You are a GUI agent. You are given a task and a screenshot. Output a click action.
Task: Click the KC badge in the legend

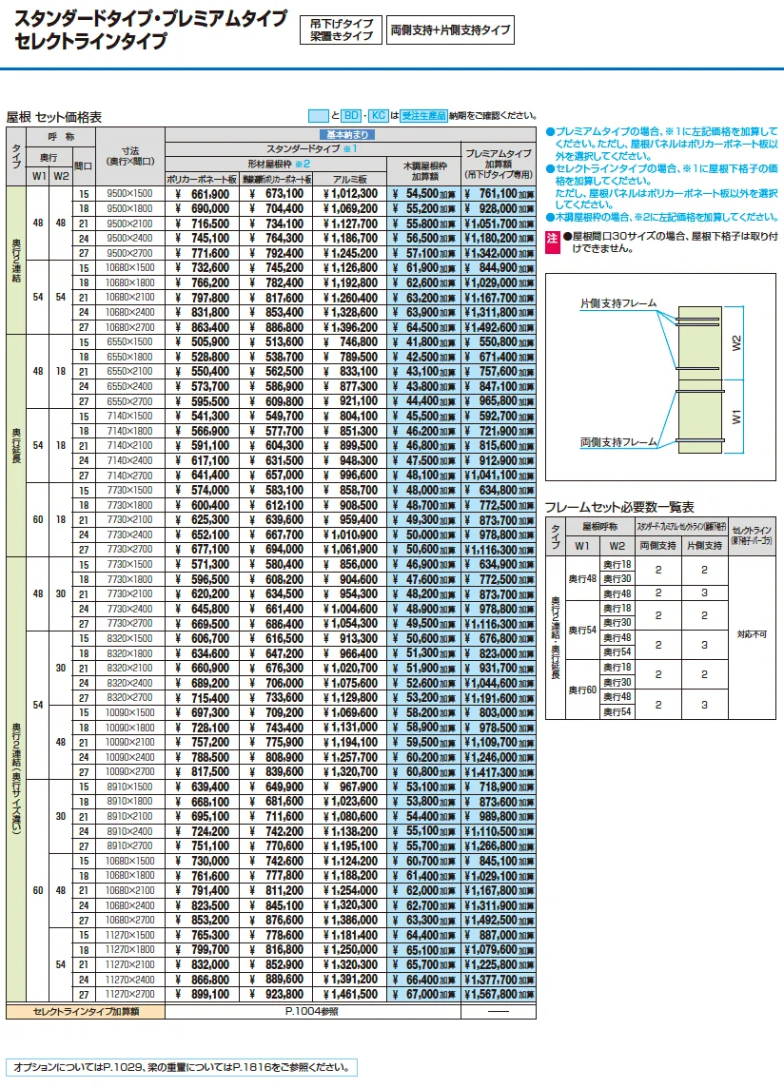[378, 116]
